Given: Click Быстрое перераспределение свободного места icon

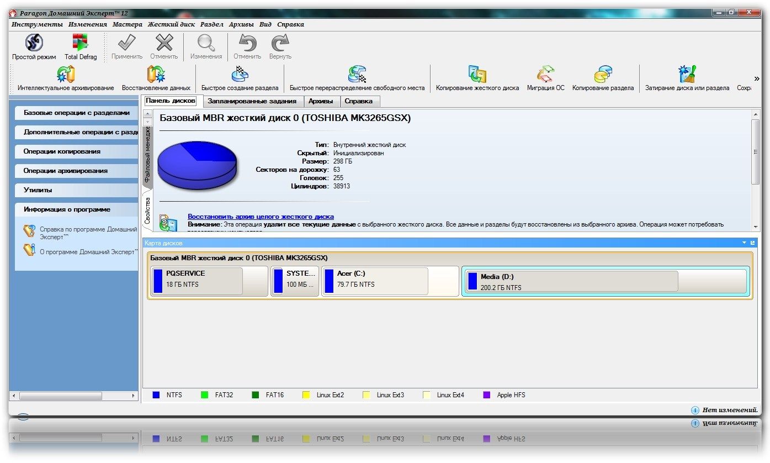Looking at the screenshot, I should coord(357,75).
